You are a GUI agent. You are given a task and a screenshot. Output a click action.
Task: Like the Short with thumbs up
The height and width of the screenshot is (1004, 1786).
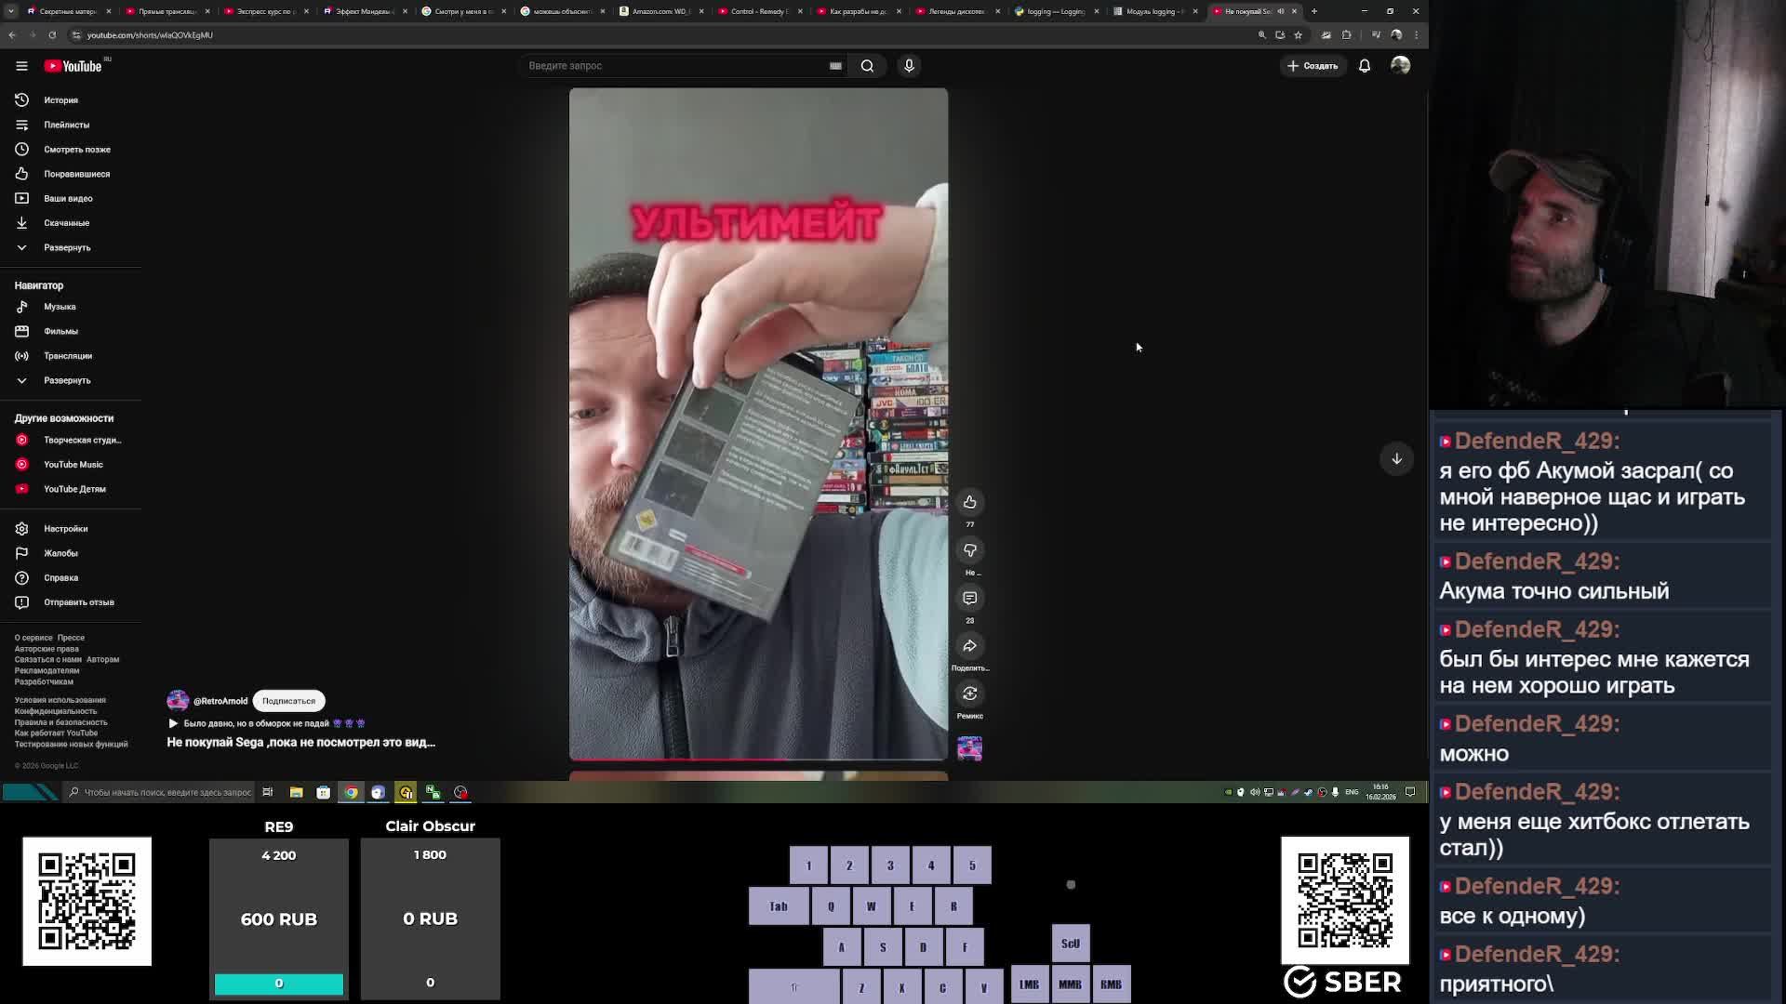969,502
